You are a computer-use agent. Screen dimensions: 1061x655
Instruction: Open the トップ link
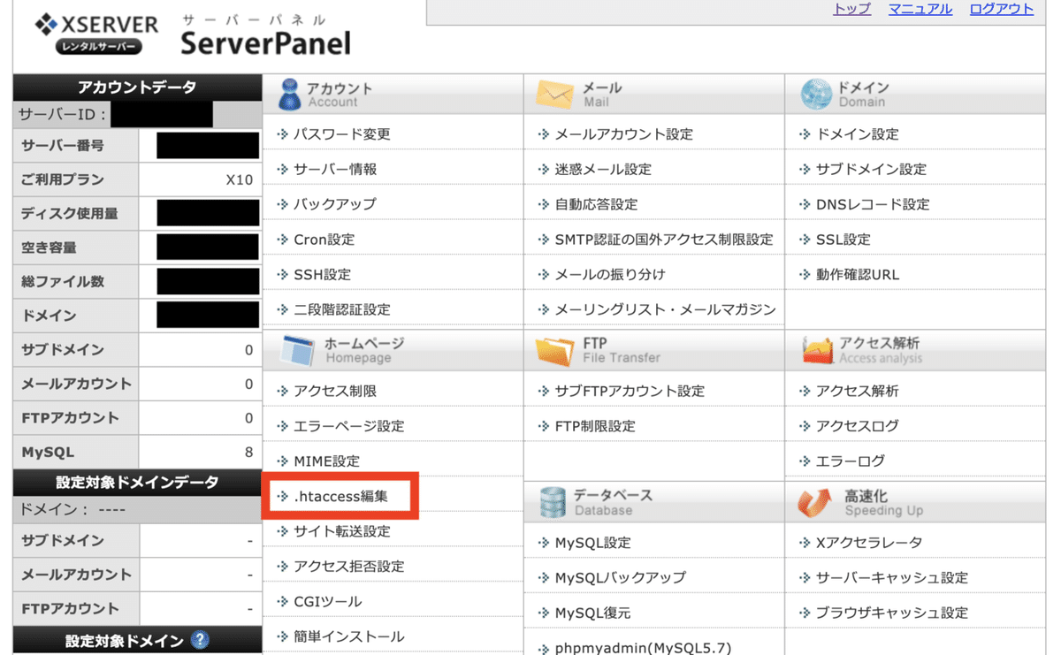point(852,9)
